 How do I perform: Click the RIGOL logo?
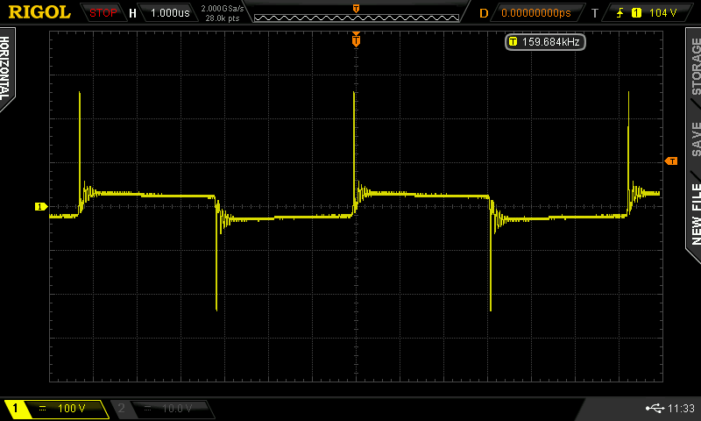(39, 12)
